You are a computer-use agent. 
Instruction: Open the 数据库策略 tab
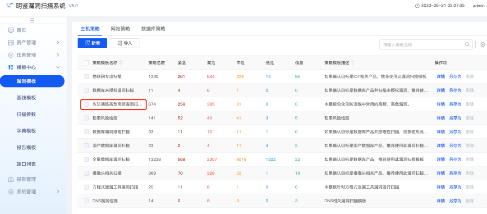point(153,28)
